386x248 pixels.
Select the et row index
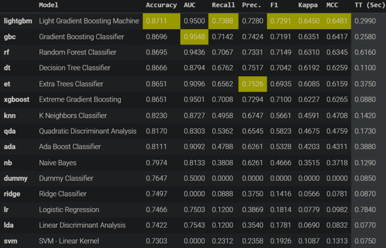click(x=7, y=84)
